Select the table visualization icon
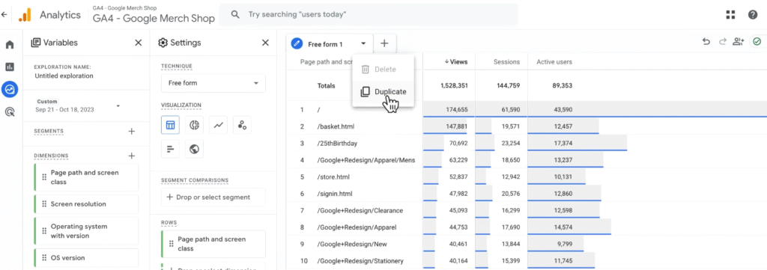Viewport: 767px width, 270px height. coord(170,125)
